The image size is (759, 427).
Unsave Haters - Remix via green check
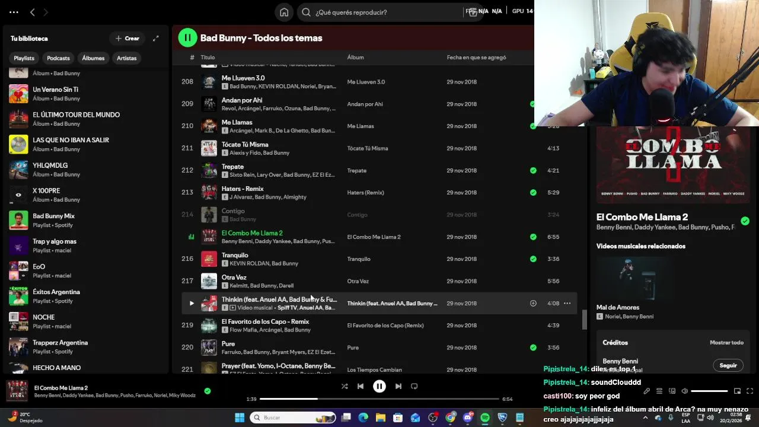[533, 192]
